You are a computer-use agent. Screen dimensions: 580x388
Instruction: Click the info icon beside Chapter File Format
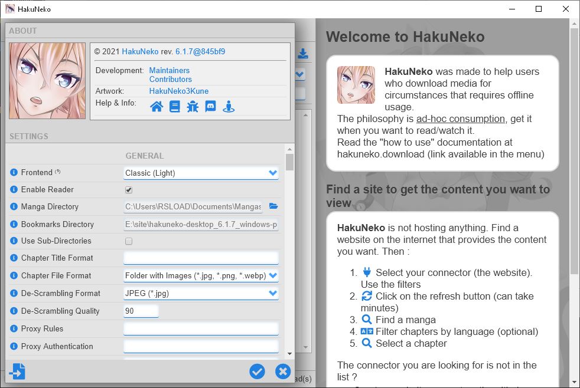[x=14, y=275]
